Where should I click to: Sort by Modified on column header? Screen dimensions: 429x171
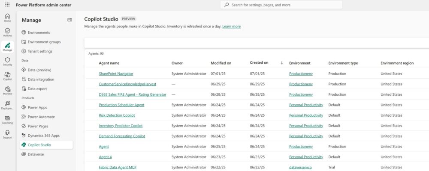pyautogui.click(x=221, y=63)
